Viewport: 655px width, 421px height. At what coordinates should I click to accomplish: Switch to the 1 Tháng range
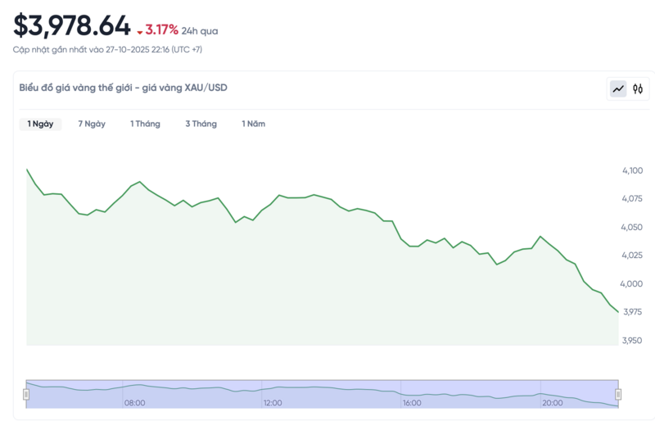click(145, 124)
